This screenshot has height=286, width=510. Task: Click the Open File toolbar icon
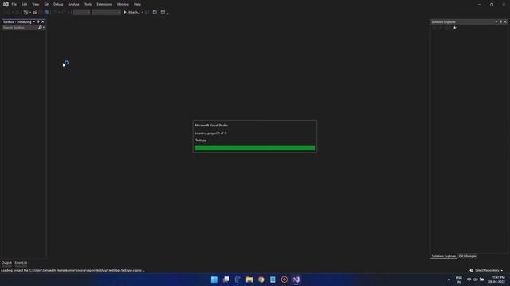coord(34,13)
